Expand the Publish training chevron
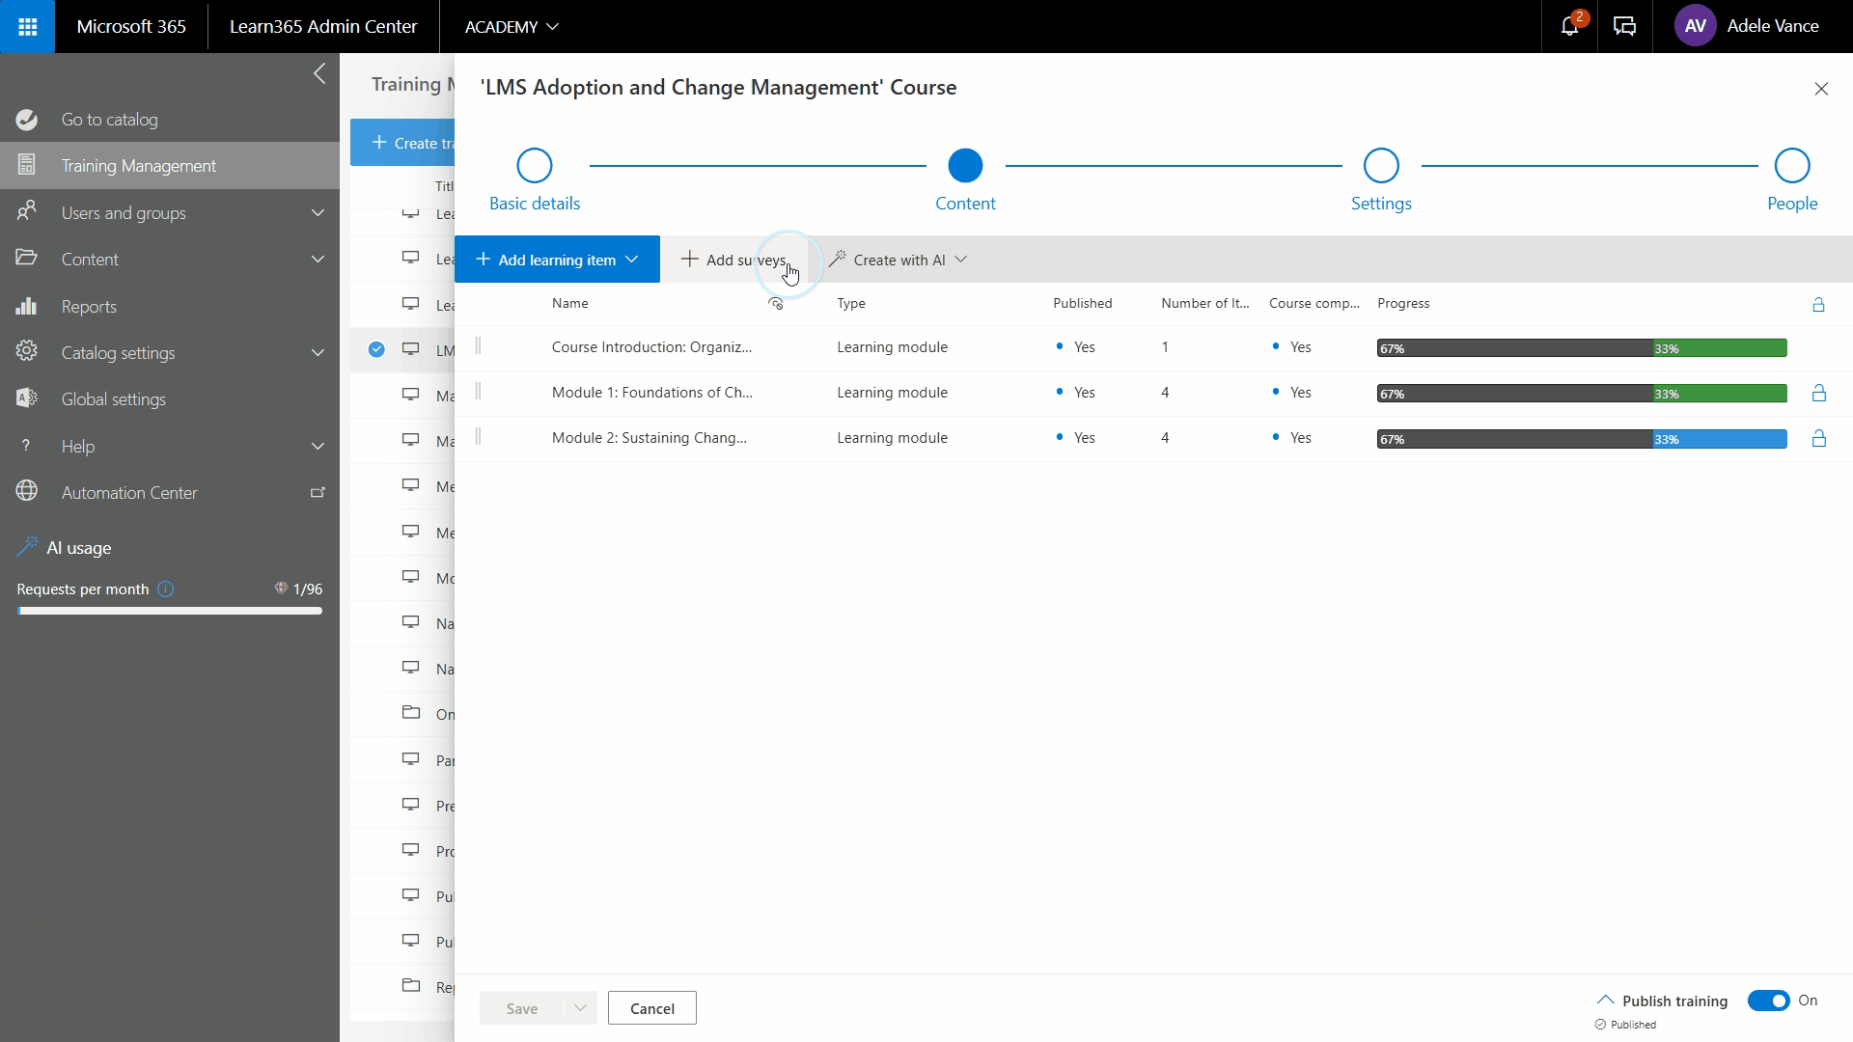Viewport: 1853px width, 1042px height. point(1605,1000)
